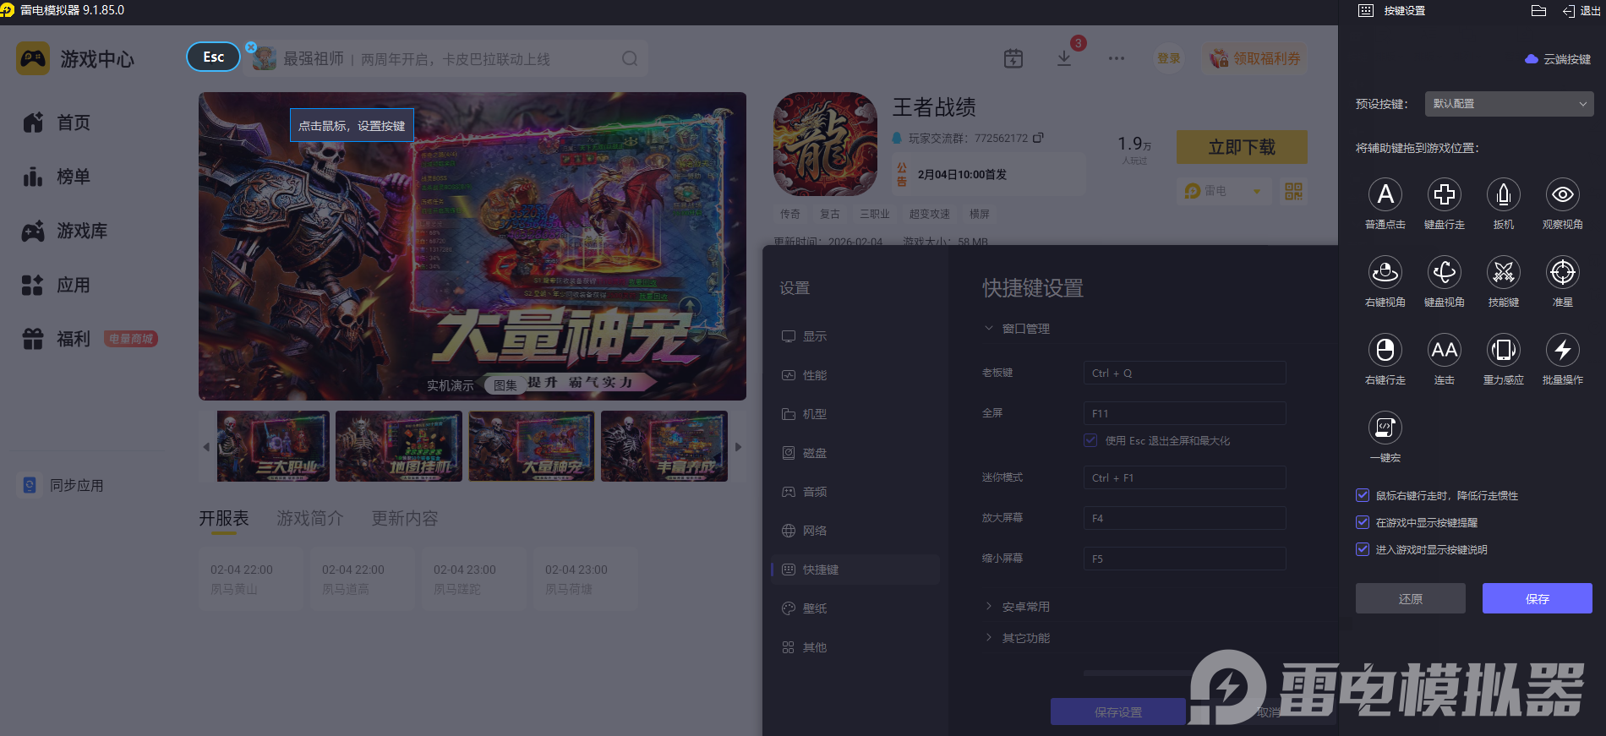Screen dimensions: 1606x736
Task: Open the downloads icon with badge
Action: pos(1064,58)
